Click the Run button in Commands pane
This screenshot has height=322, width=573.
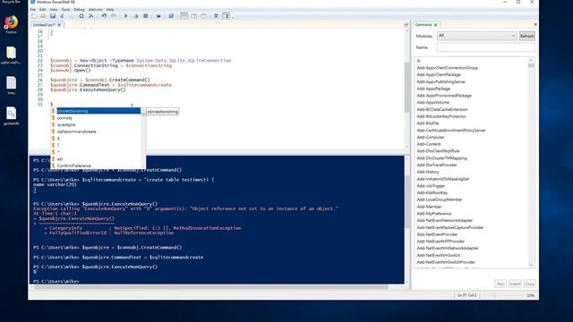tap(500, 284)
